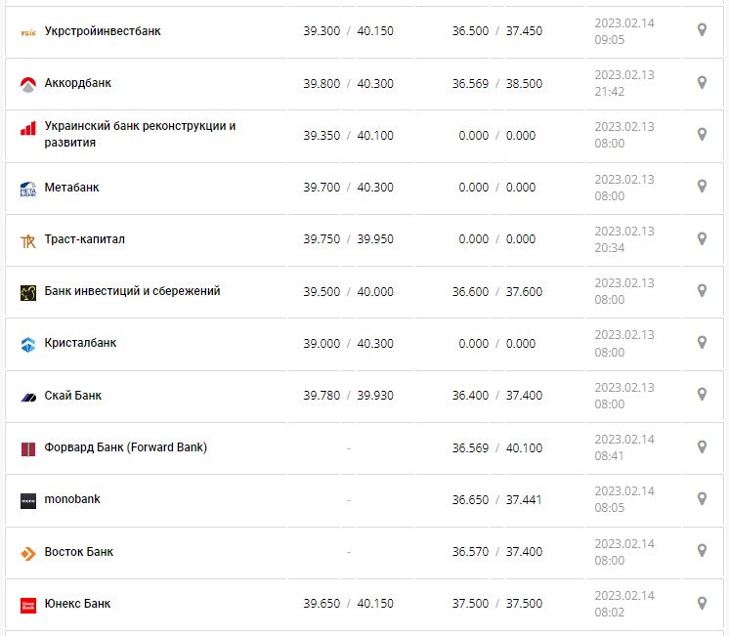This screenshot has width=729, height=636.
Task: Click the Восток Банк name link
Action: click(78, 552)
